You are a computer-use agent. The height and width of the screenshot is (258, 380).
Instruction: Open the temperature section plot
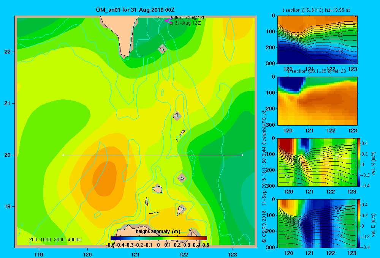[x=317, y=40]
